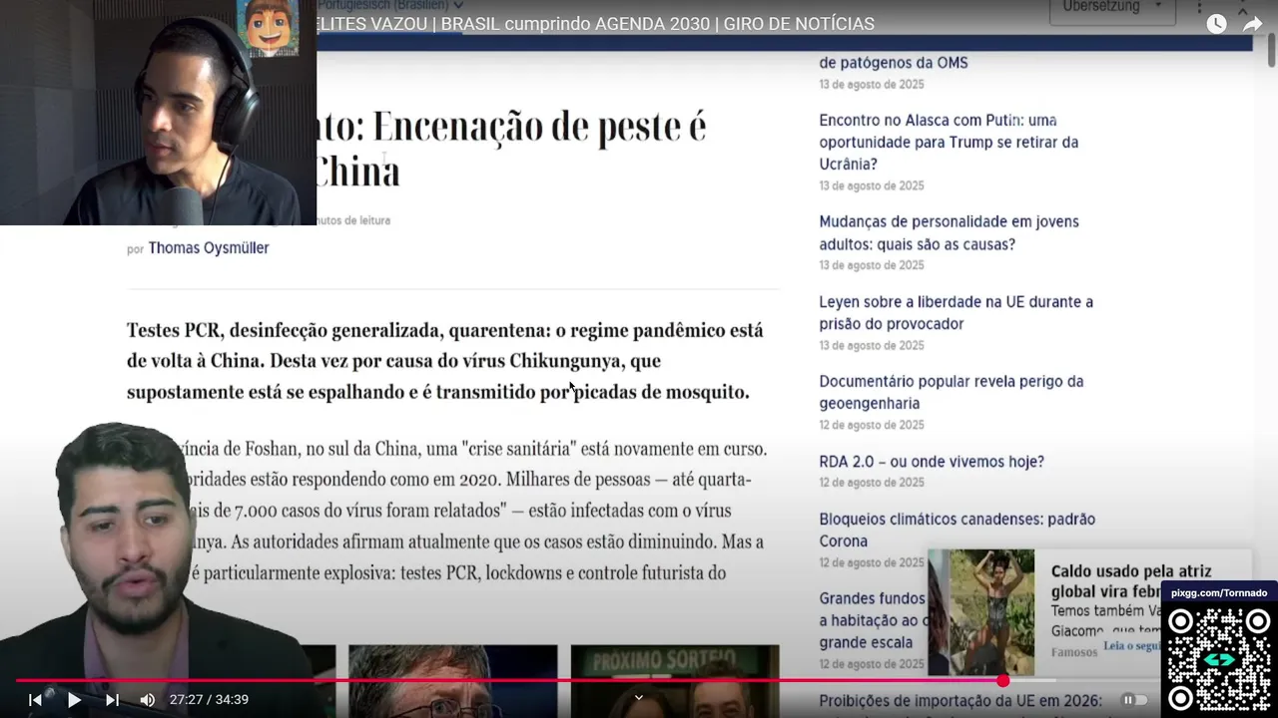Open 'de patógenos da OMS' article link
Screen dimensions: 1278x718
tap(893, 62)
